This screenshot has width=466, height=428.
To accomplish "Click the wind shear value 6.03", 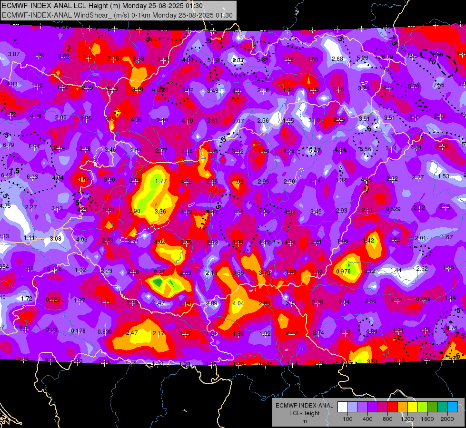I will 32,177.
